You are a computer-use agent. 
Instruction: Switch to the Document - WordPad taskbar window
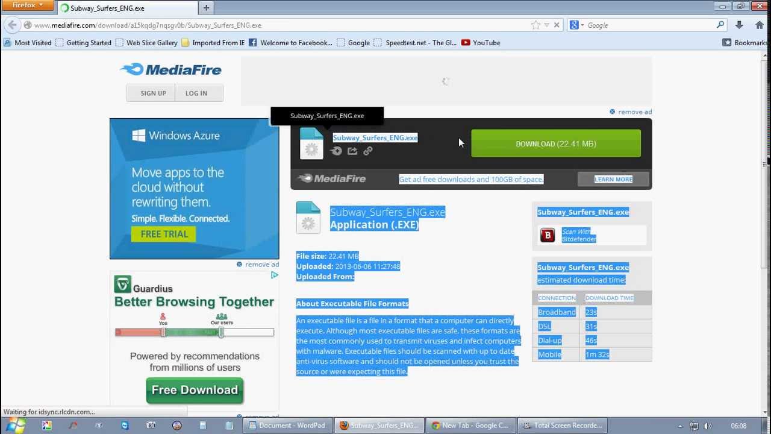(x=287, y=426)
